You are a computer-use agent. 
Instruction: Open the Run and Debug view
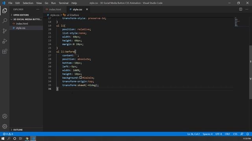click(x=5, y=41)
